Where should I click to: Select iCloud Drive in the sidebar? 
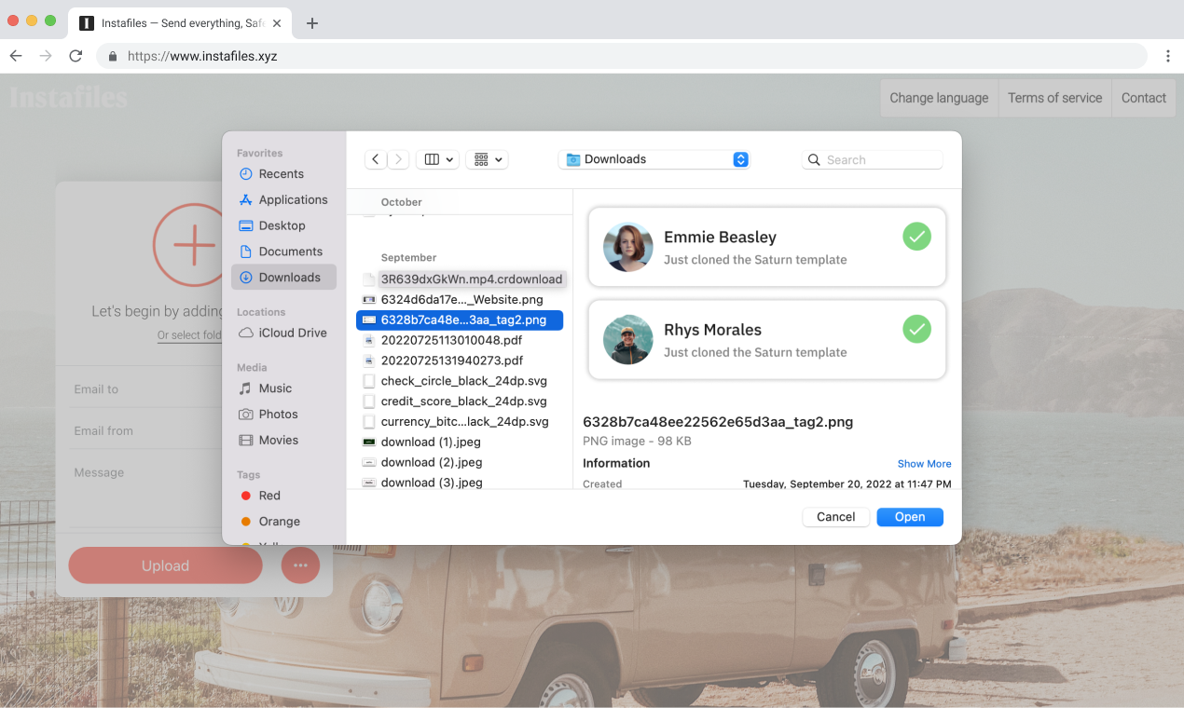point(283,333)
